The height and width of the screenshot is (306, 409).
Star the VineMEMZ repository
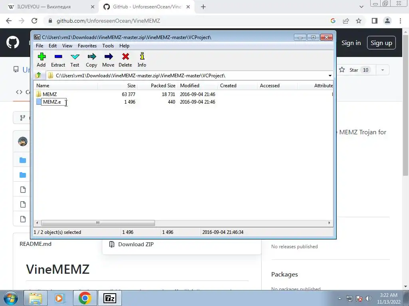(355, 70)
